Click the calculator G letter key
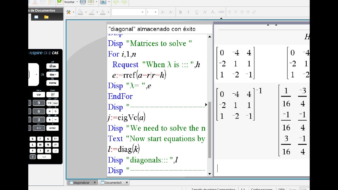The image size is (338, 190). [x=48, y=139]
